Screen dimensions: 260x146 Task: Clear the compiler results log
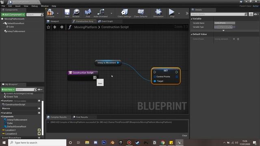(184, 135)
